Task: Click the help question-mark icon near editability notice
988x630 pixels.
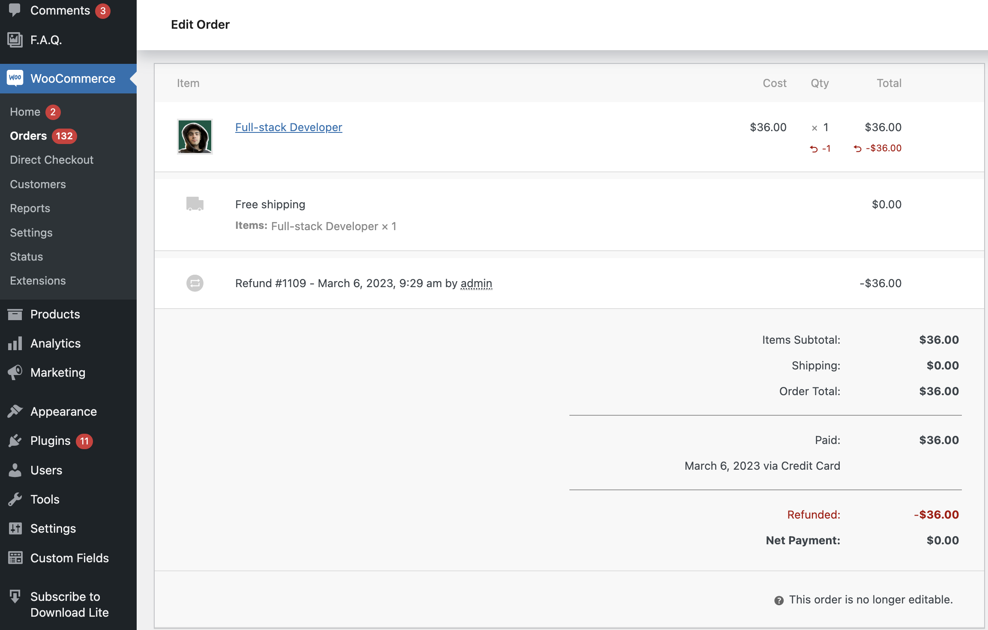Action: (778, 600)
